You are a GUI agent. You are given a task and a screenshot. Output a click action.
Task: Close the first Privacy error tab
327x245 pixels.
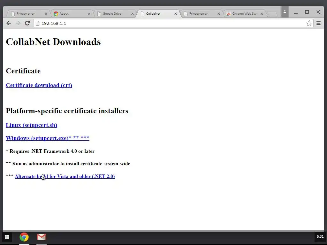(x=46, y=13)
